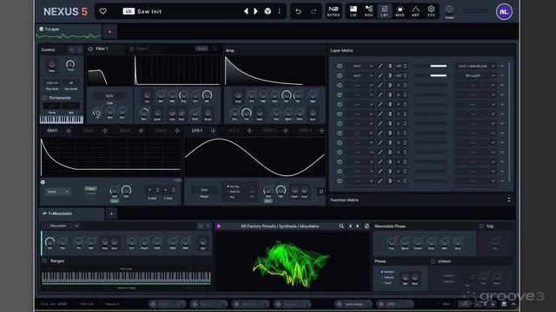
Task: Enable the Portamento checkbox
Action: click(x=44, y=98)
